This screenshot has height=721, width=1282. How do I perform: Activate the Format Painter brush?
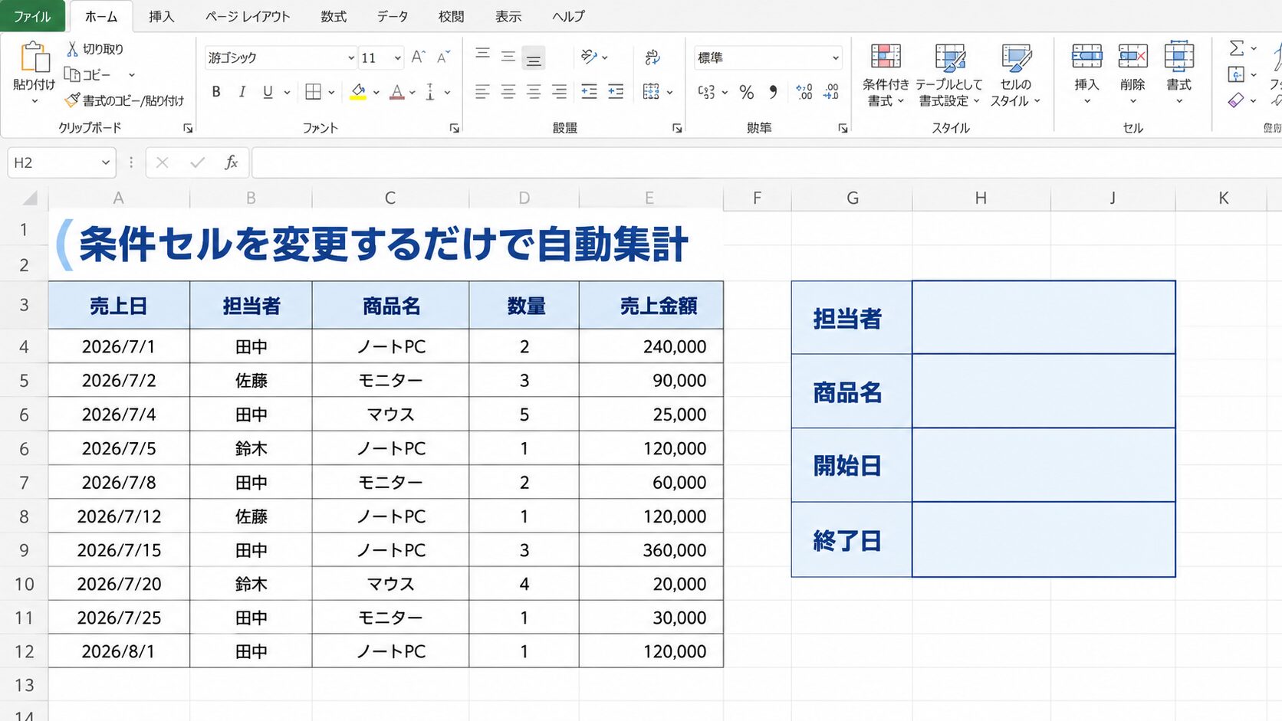[72, 100]
